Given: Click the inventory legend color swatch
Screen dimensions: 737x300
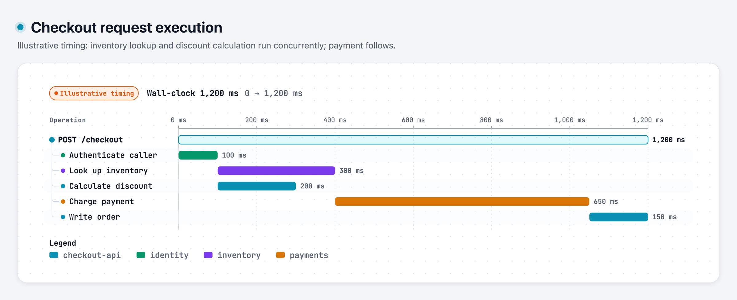Looking at the screenshot, I should (208, 255).
